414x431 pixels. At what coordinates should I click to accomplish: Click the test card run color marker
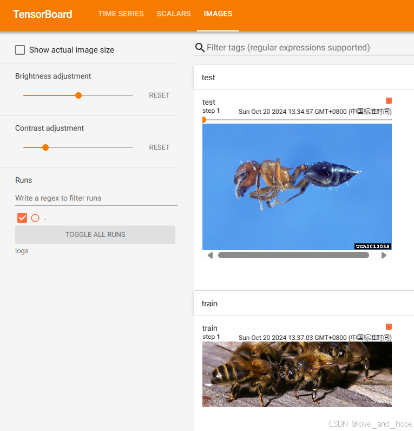(x=389, y=101)
